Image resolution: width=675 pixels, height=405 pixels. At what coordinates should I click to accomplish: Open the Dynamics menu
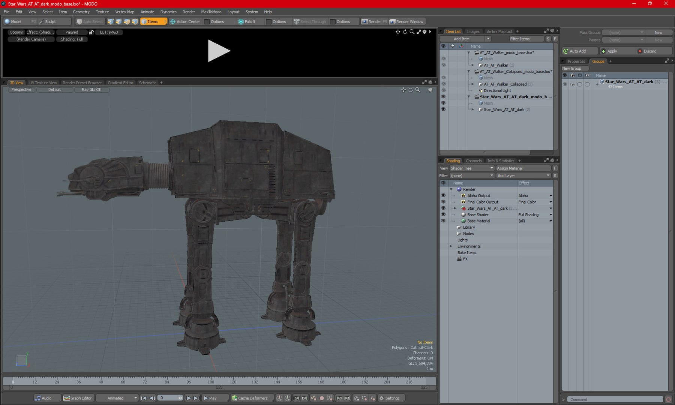(168, 12)
